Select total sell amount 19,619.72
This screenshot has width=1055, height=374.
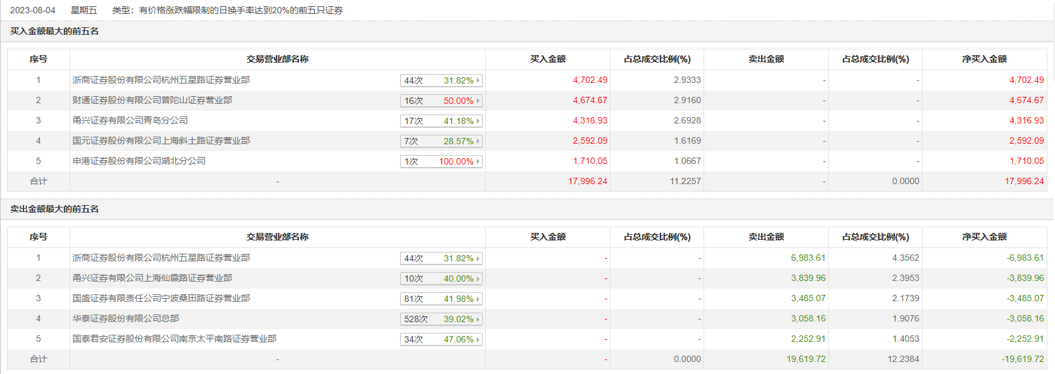806,359
